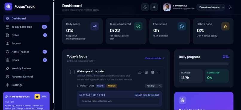The image size is (241, 110).
Task: Open Habit Tracker page
Action: click(26, 52)
